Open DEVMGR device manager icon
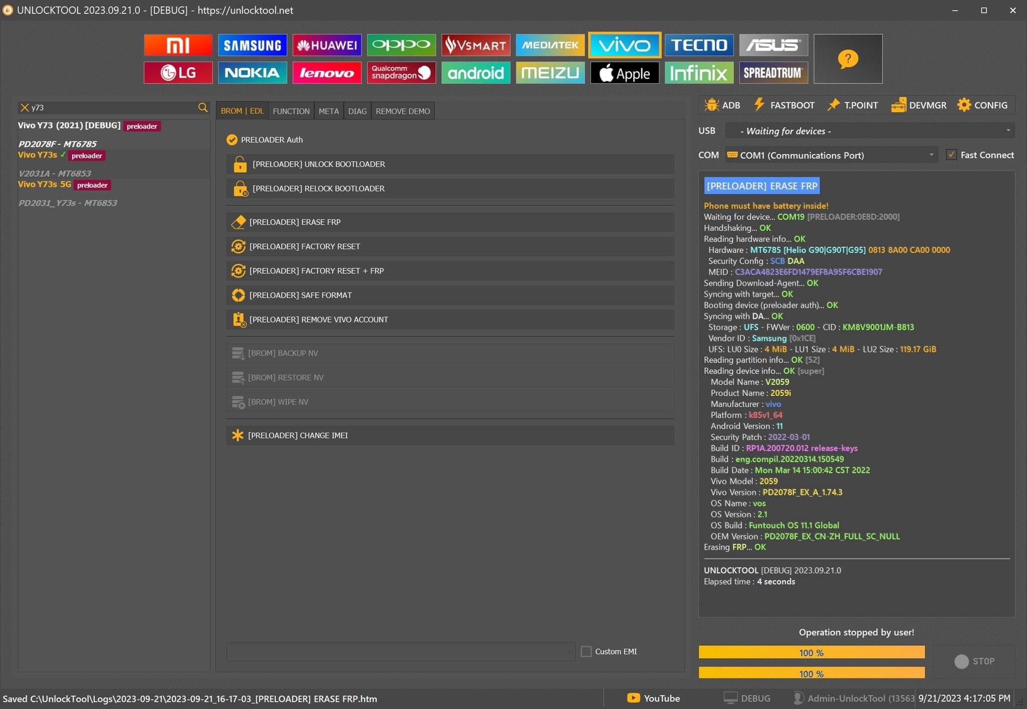Viewport: 1027px width, 709px height. tap(898, 105)
